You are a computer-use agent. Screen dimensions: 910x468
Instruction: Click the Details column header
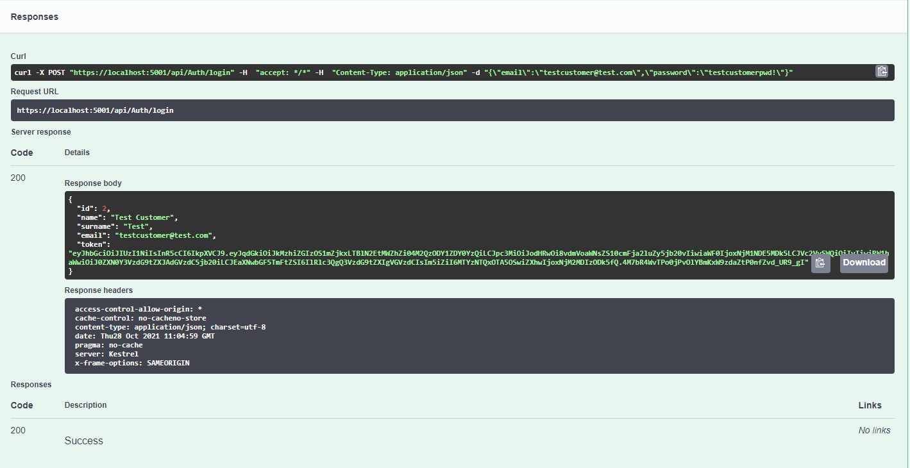(x=77, y=153)
